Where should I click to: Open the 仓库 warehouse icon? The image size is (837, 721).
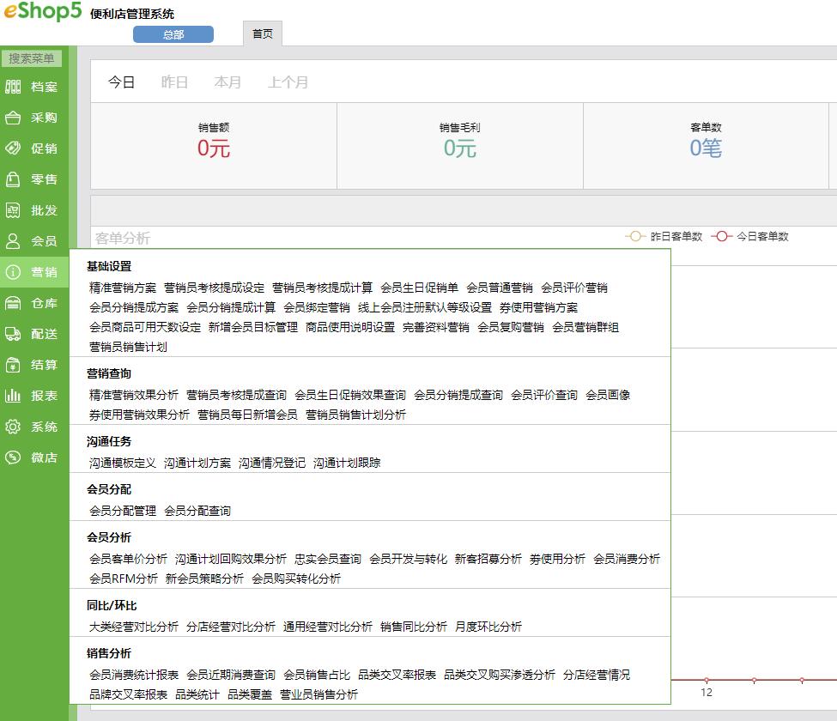click(x=13, y=303)
